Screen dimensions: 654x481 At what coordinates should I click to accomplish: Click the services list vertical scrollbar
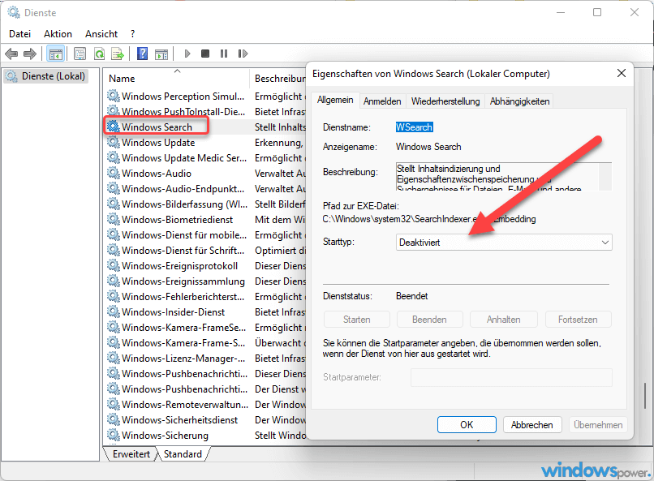coord(645,396)
